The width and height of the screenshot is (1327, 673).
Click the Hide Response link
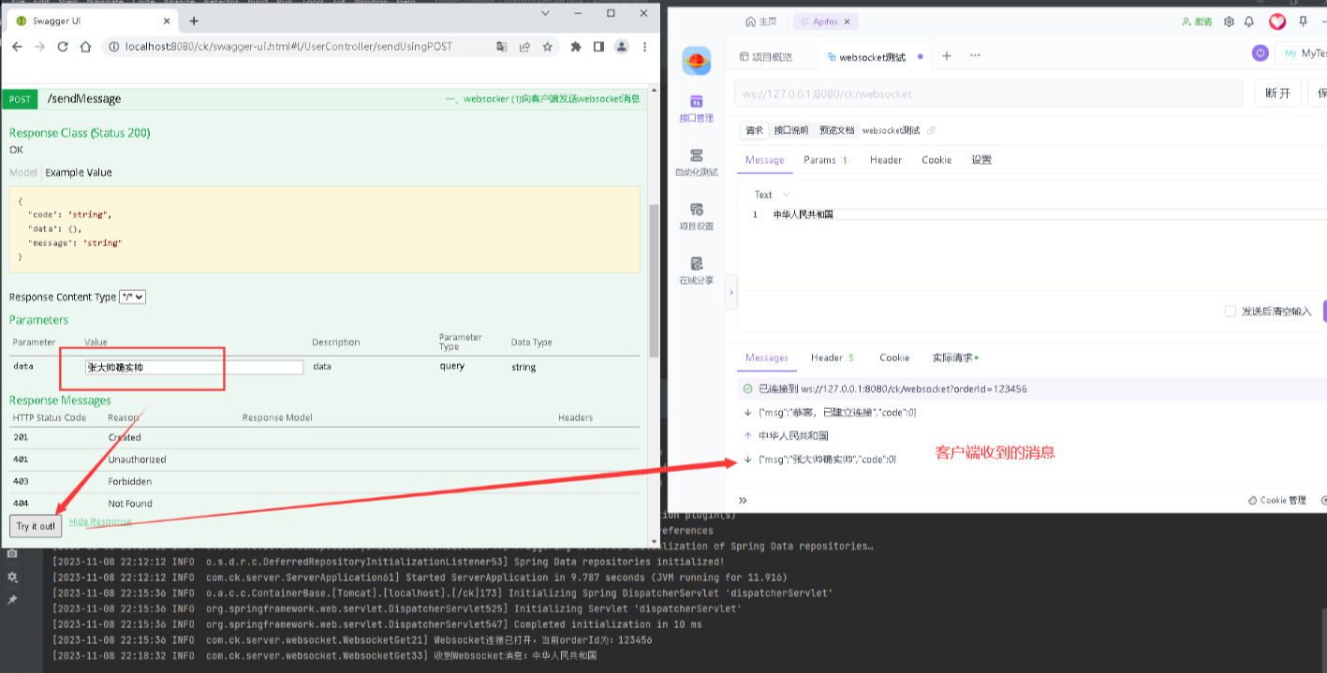coord(100,521)
